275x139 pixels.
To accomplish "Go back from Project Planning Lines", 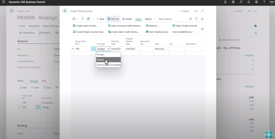I will [65, 11].
